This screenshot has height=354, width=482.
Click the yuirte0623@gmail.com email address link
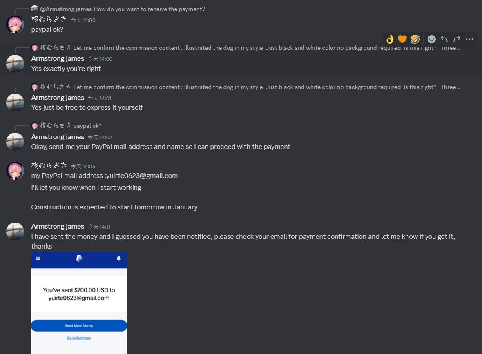142,176
